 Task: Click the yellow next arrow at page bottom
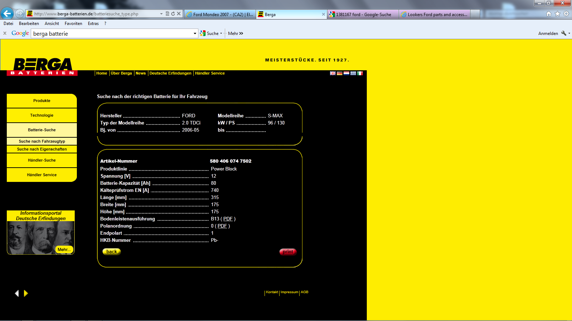pyautogui.click(x=26, y=293)
